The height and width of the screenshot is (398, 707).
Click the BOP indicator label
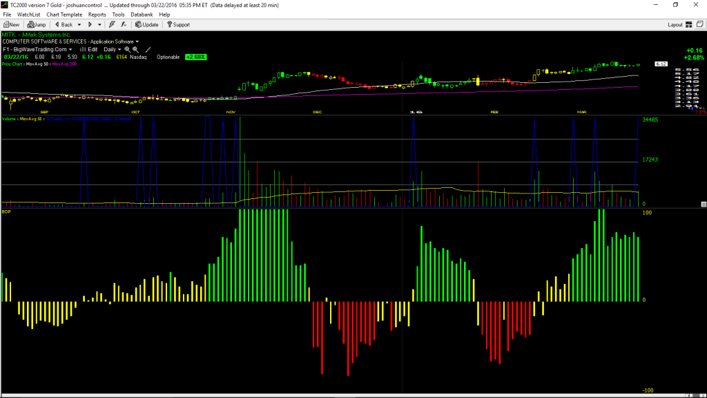6,211
